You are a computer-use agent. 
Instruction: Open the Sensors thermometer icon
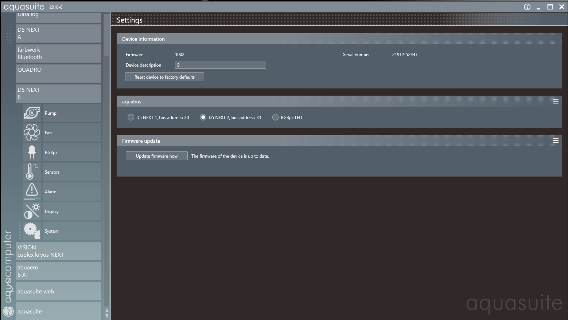click(x=32, y=172)
